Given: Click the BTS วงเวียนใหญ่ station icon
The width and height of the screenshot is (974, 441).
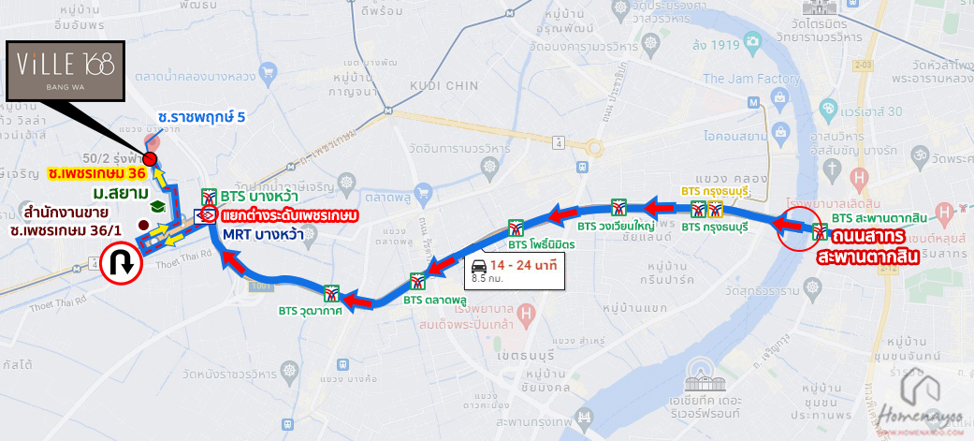Looking at the screenshot, I should pos(618,207).
